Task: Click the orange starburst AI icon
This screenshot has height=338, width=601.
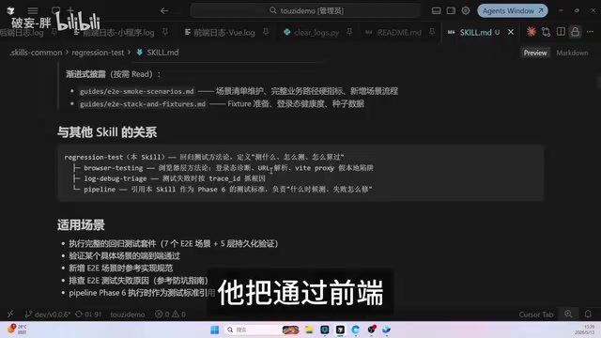Action: pos(531,32)
